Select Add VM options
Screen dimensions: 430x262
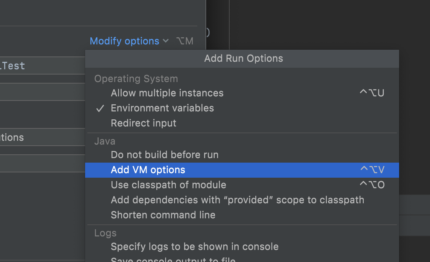coord(242,170)
